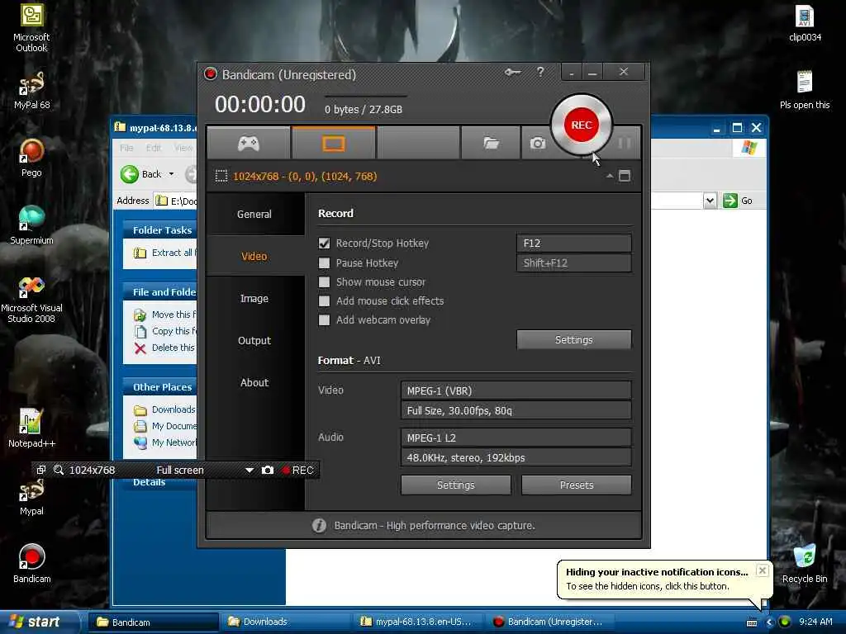This screenshot has height=634, width=846.
Task: Click Move this file link in Explorer
Action: (164, 315)
